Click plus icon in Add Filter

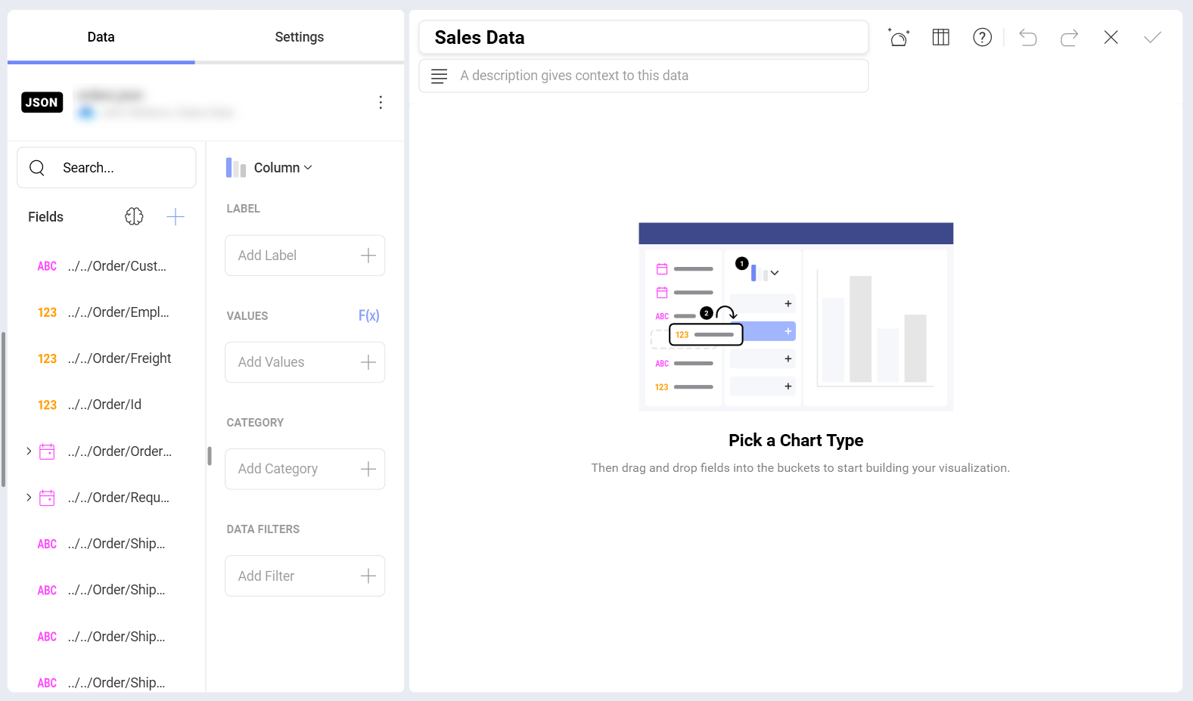point(368,576)
